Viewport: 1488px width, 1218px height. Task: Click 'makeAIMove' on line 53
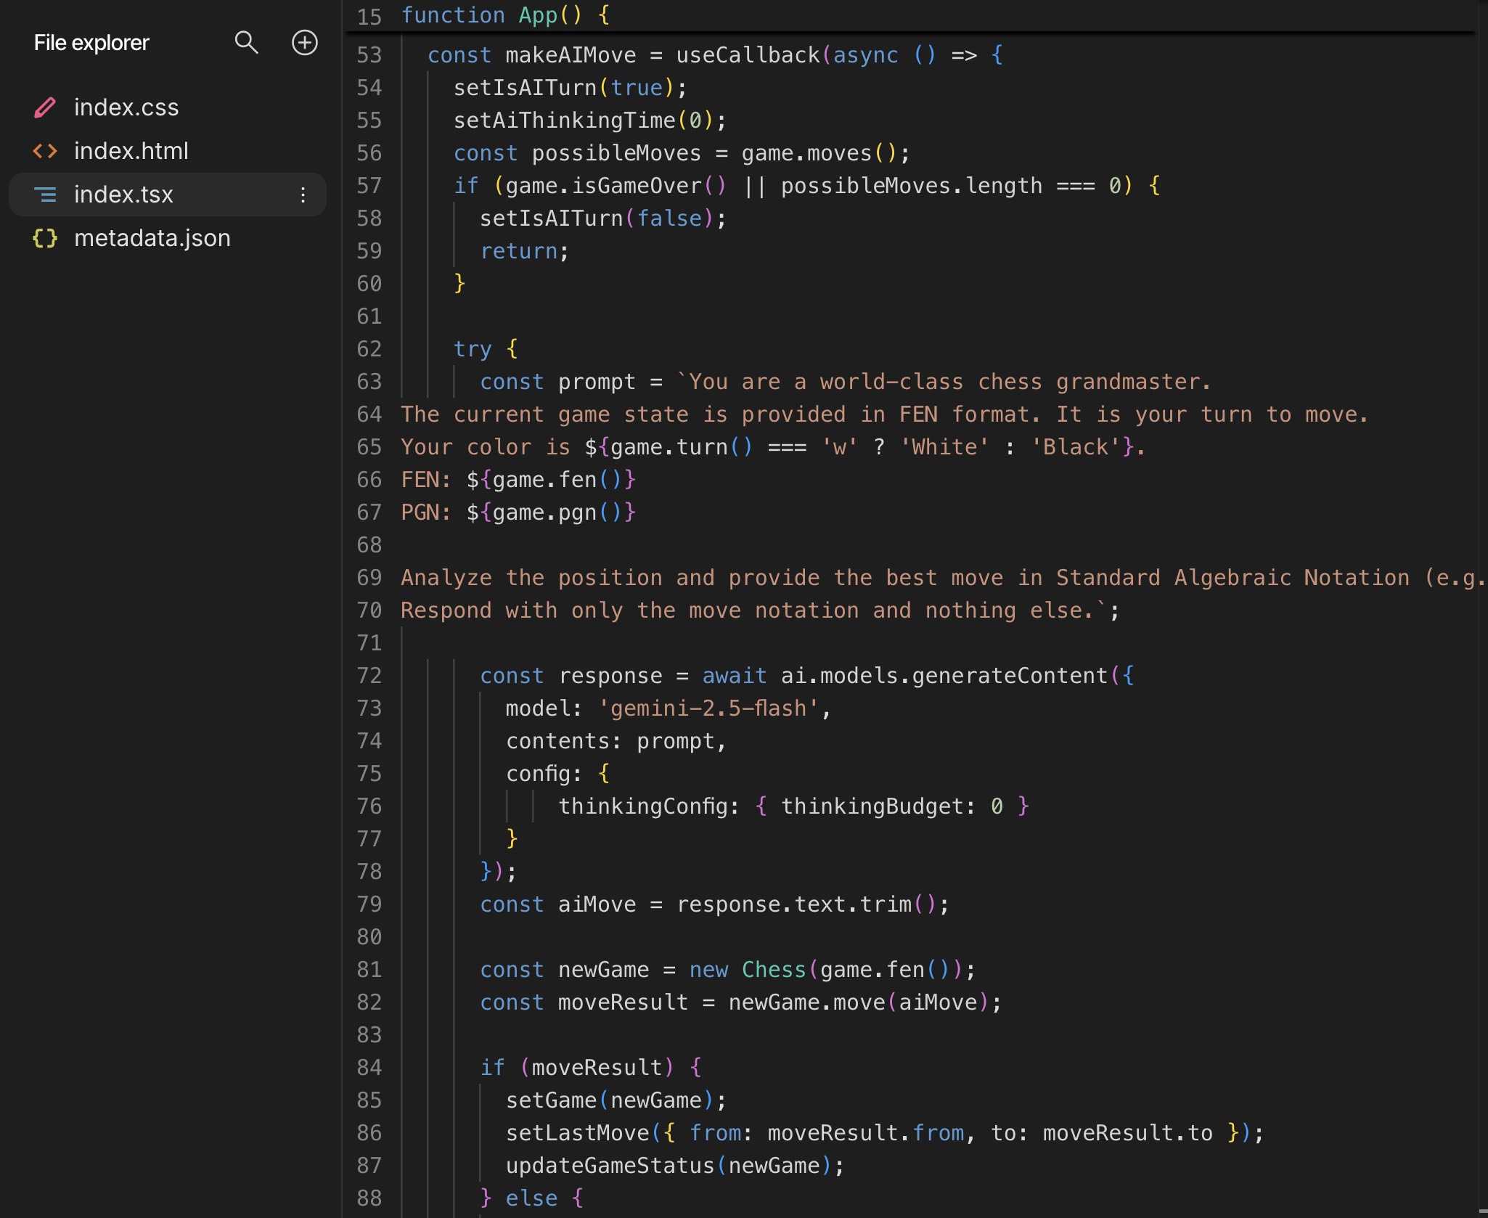pos(571,55)
